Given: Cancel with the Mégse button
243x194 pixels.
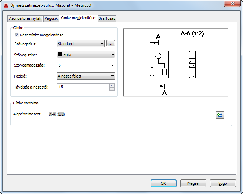Looking at the screenshot, I should click(x=193, y=183).
